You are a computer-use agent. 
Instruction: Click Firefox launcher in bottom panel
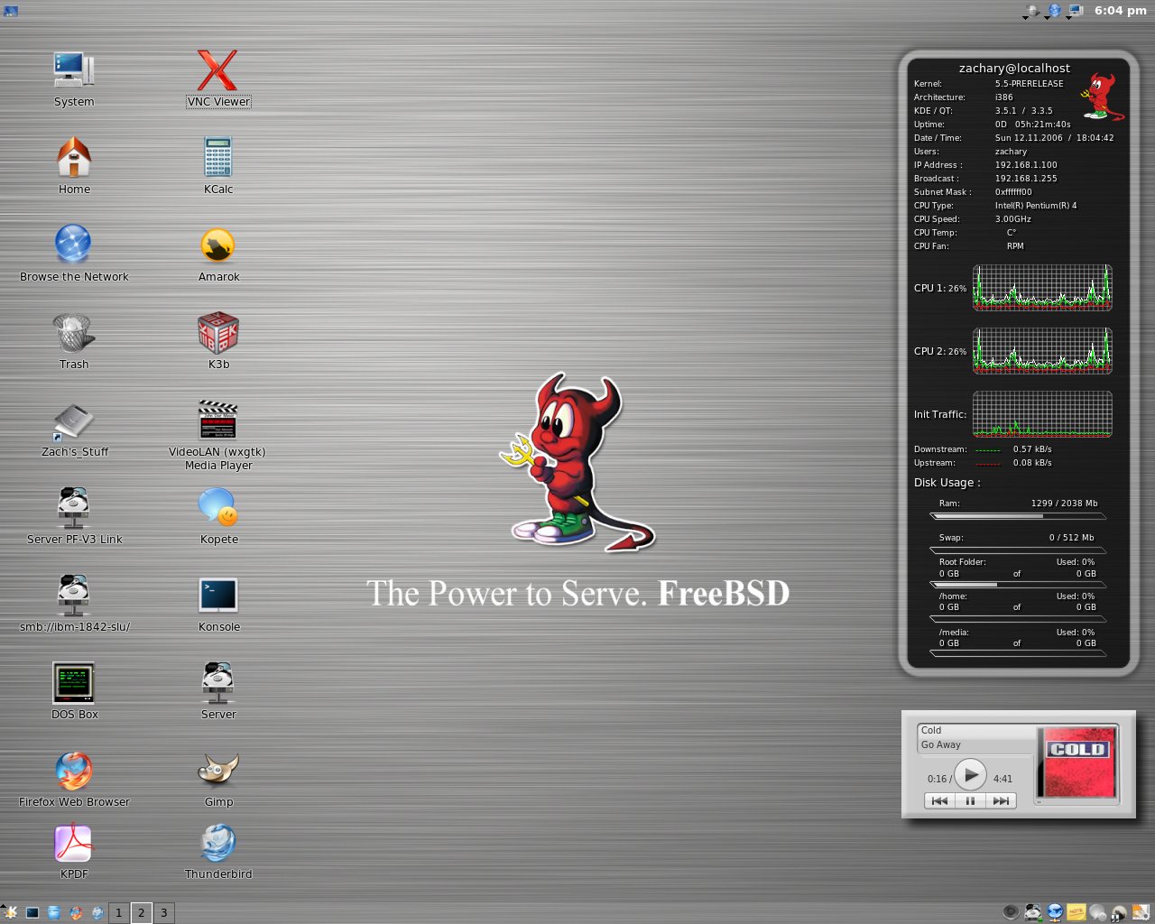[x=76, y=912]
